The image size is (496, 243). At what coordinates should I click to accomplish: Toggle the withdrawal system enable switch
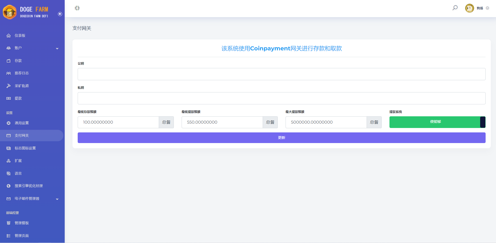437,122
